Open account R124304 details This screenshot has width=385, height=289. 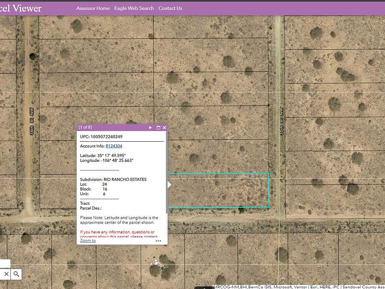point(114,146)
